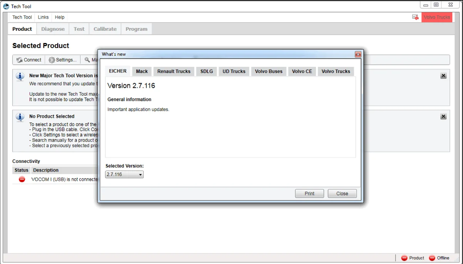The image size is (463, 264).
Task: Open the Help menu
Action: pyautogui.click(x=60, y=17)
